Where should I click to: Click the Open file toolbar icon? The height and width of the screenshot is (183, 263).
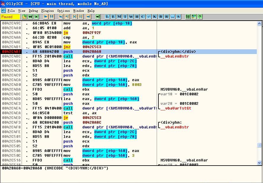point(24,17)
